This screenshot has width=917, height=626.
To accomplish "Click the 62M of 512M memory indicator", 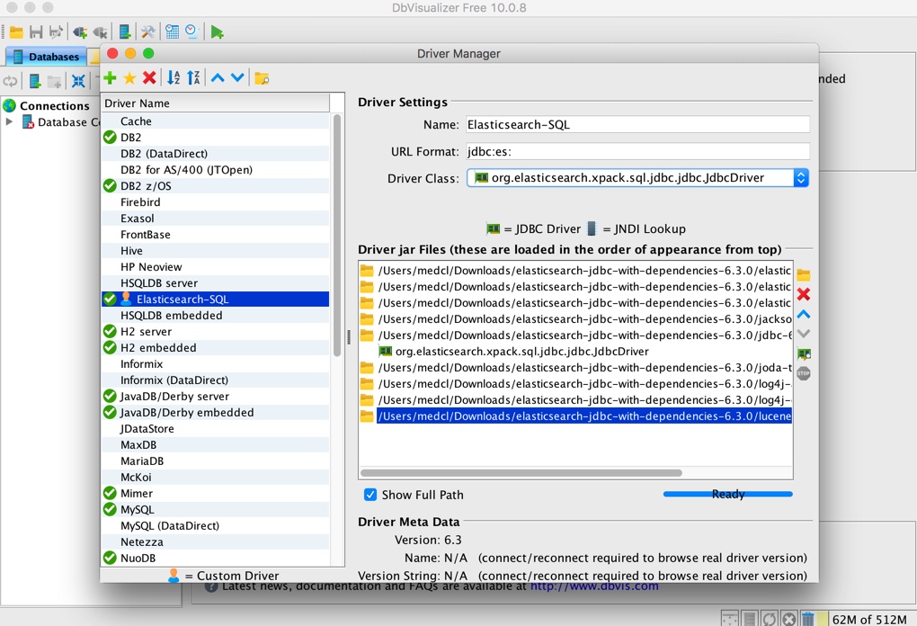I will point(869,619).
